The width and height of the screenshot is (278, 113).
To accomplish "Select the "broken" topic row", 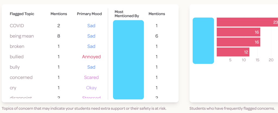I will (17, 46).
